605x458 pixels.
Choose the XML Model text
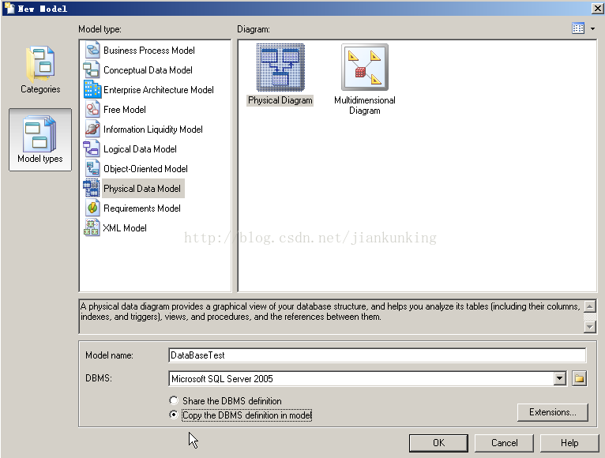click(x=125, y=228)
